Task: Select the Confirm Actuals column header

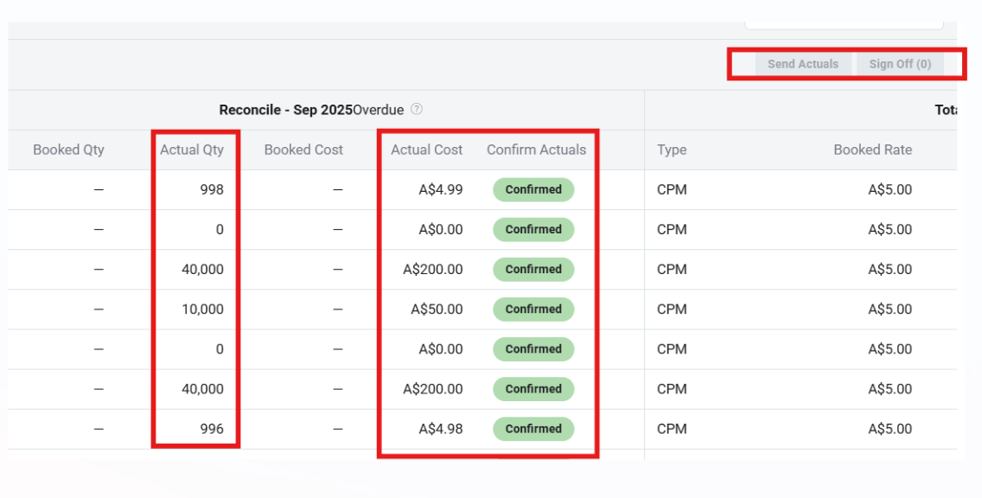Action: (536, 150)
